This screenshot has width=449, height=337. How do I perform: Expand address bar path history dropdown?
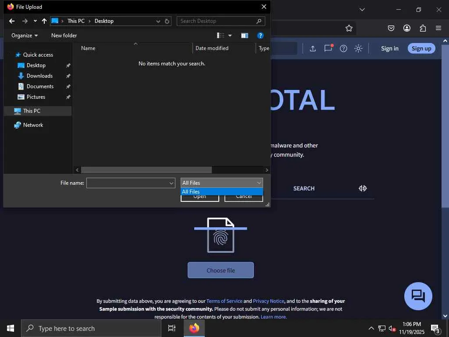pyautogui.click(x=158, y=21)
